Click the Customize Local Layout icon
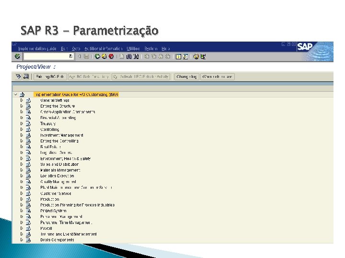345x258 pixels. pyautogui.click(x=203, y=56)
